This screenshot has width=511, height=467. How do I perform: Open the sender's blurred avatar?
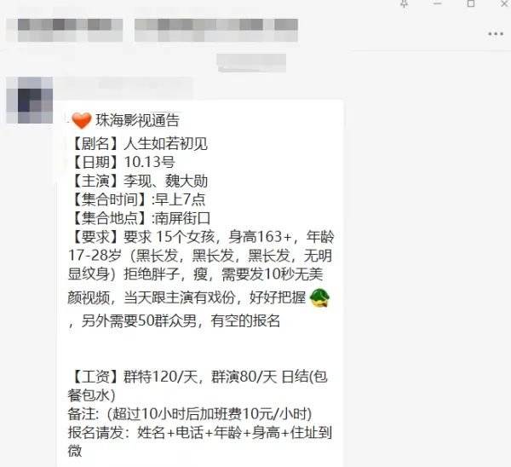coord(29,100)
